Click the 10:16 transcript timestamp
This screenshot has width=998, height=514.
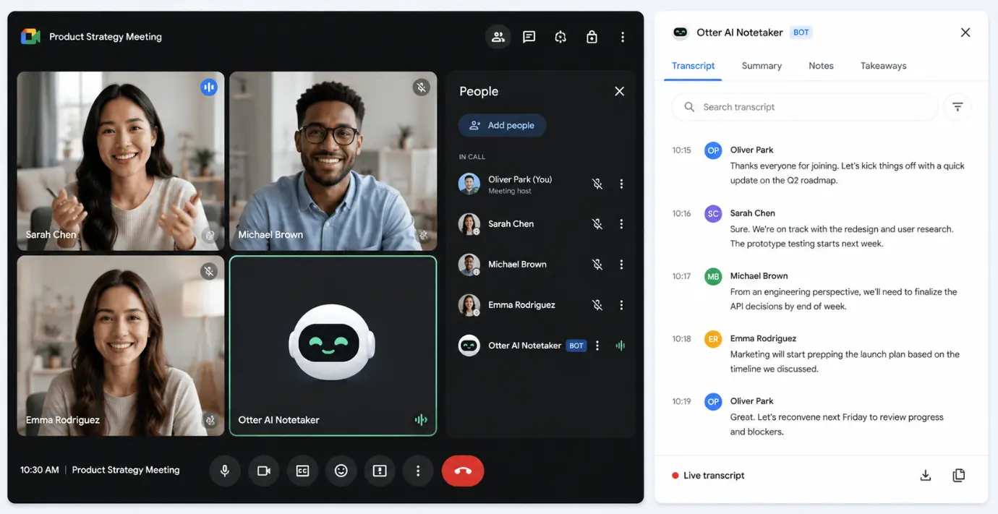point(681,213)
